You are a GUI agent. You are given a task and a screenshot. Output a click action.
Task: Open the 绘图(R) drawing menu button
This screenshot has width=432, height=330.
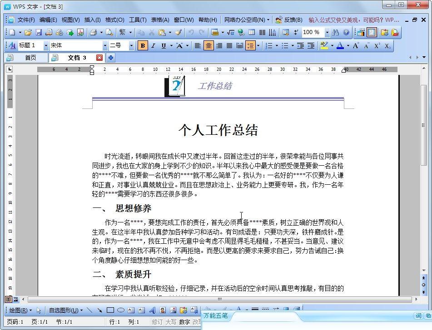20,310
